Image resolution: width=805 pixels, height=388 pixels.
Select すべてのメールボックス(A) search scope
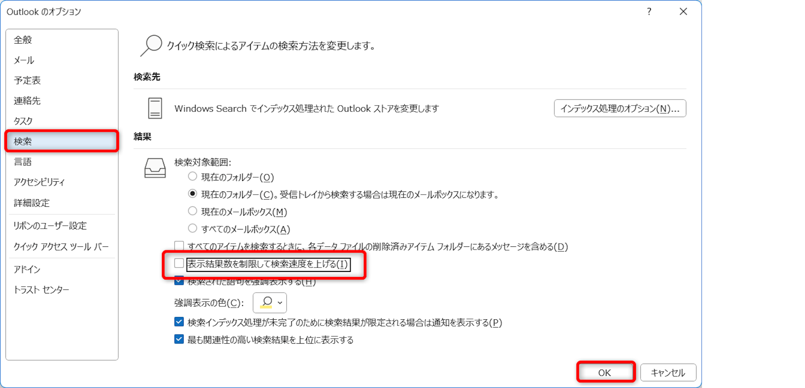pyautogui.click(x=192, y=228)
